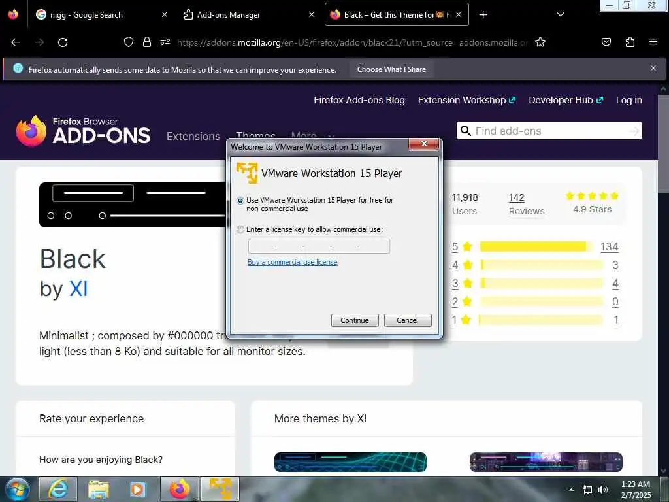Image resolution: width=669 pixels, height=502 pixels.
Task: Close the Add-ons Manager tab
Action: click(312, 14)
